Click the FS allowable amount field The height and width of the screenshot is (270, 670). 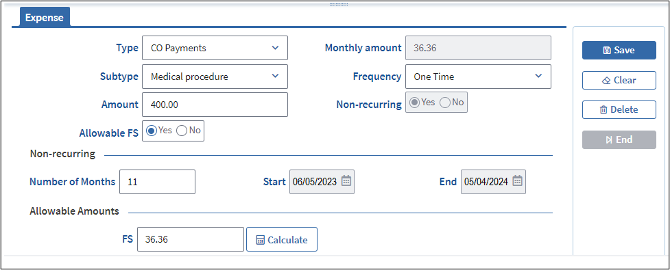pyautogui.click(x=191, y=239)
